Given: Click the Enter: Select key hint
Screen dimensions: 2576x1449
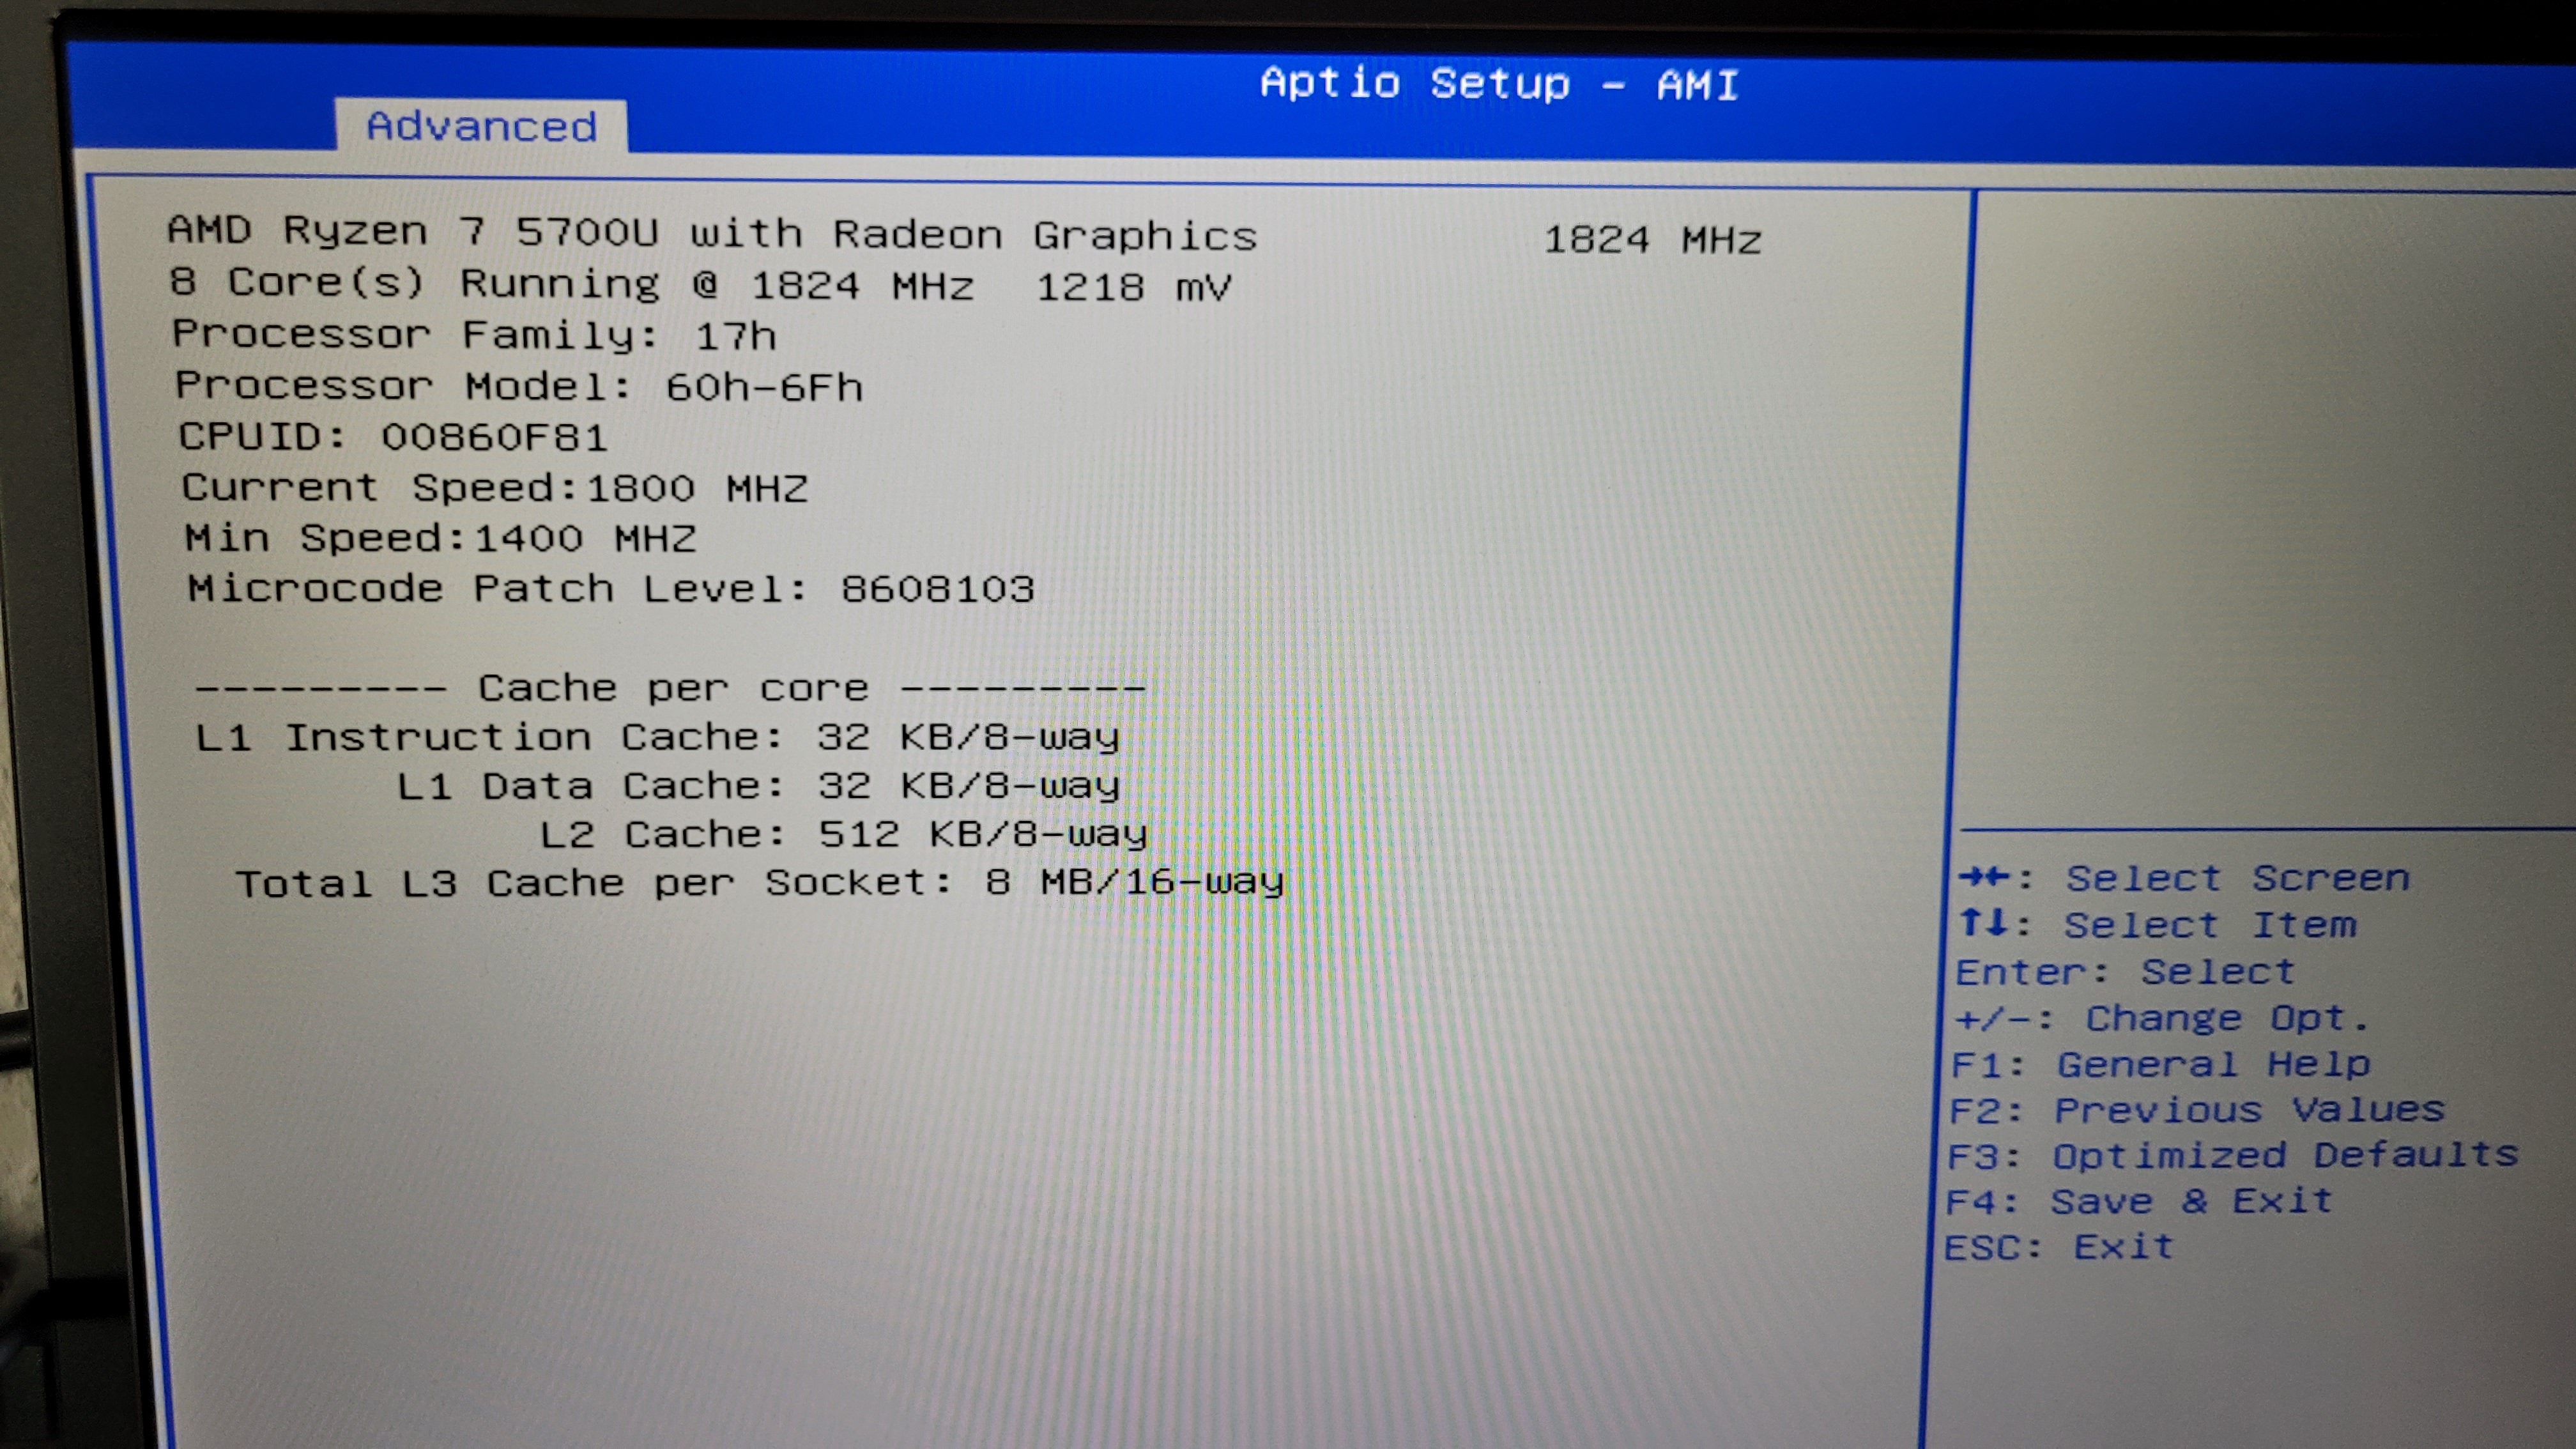Looking at the screenshot, I should [x=2125, y=972].
